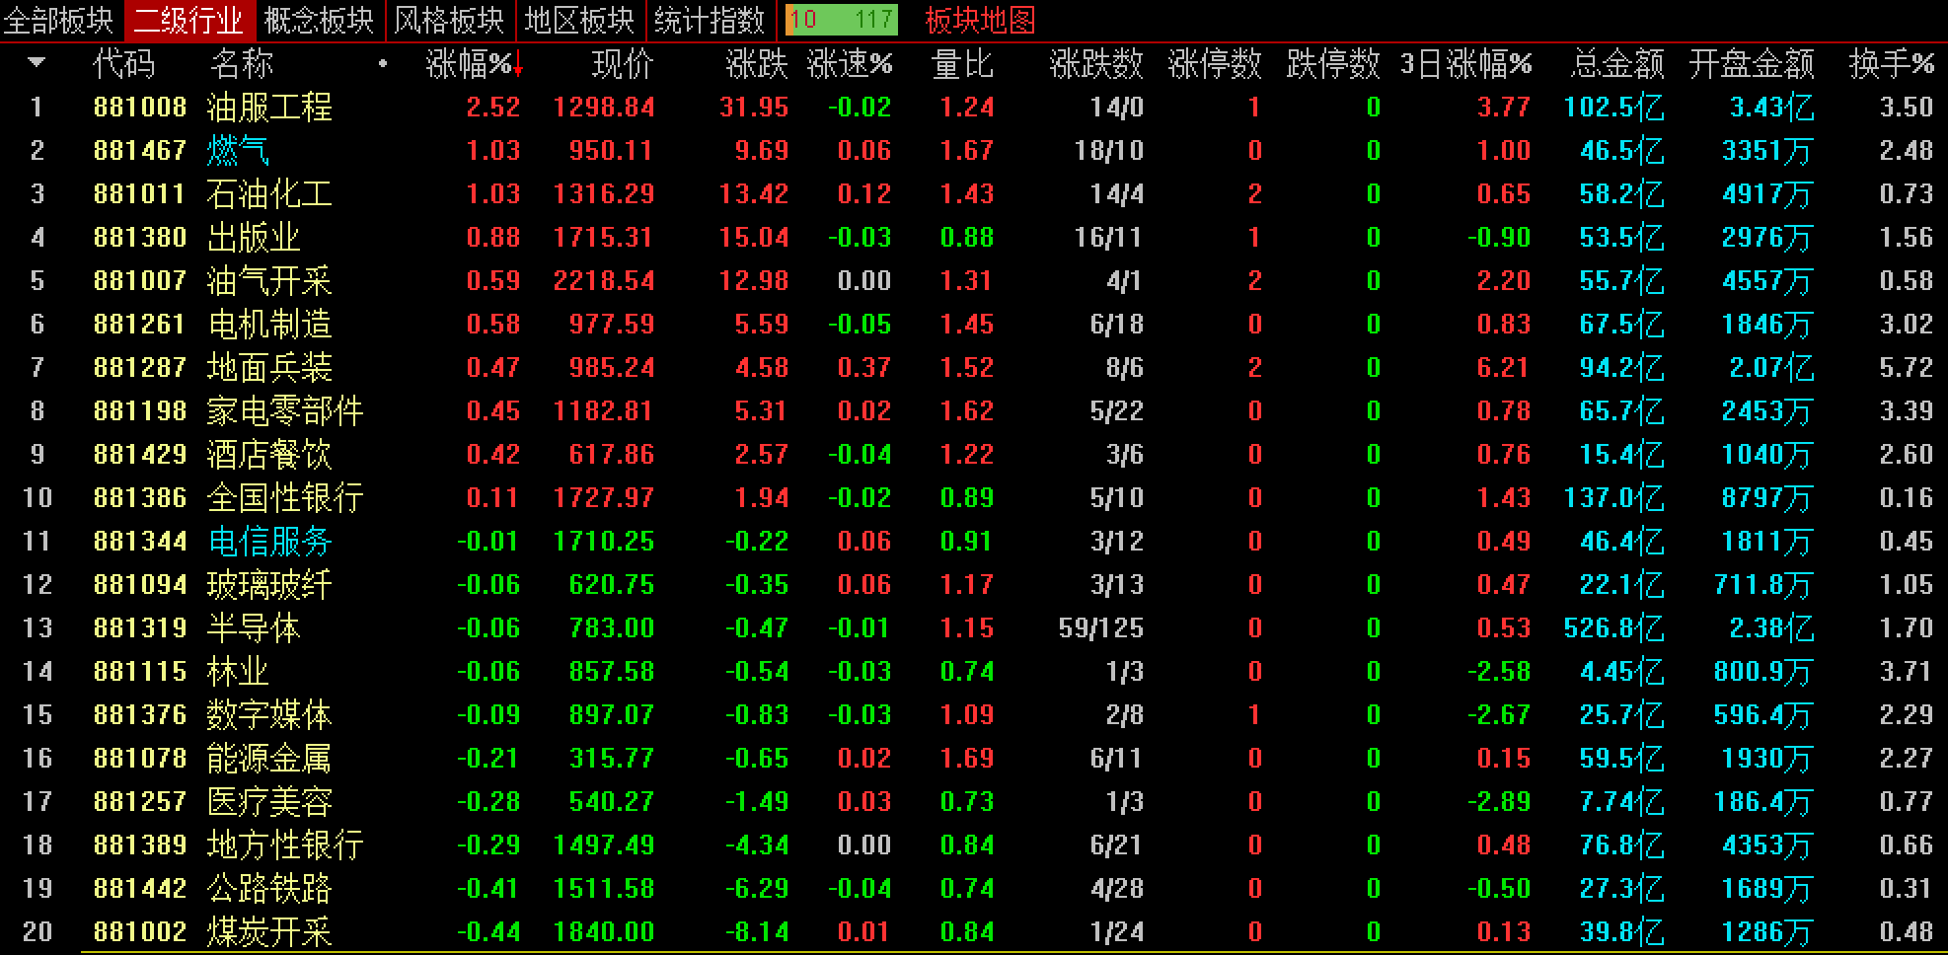Screen dimensions: 1948x955
Task: Select the 油服工程 row name
Action: coord(269,107)
